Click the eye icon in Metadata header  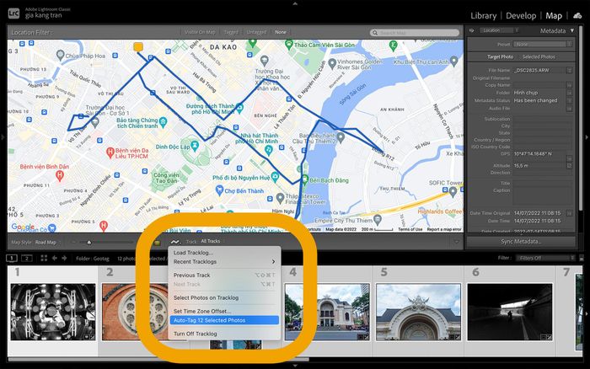[x=471, y=30]
